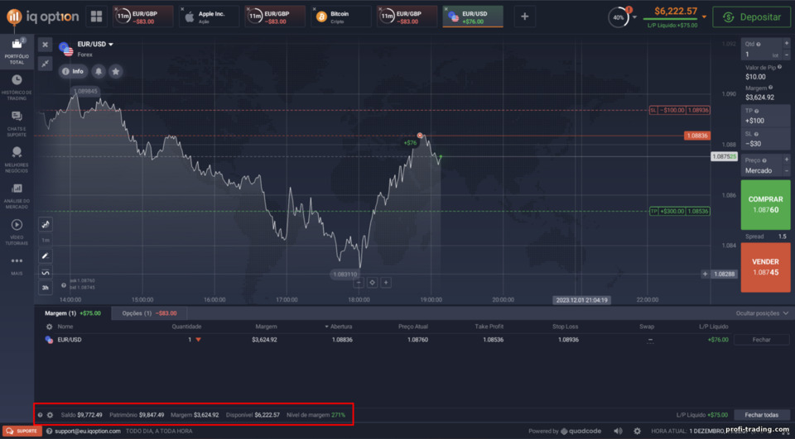Screen dimensions: 795x439
Task: Click the Valor de Pip help icon
Action: 780,67
